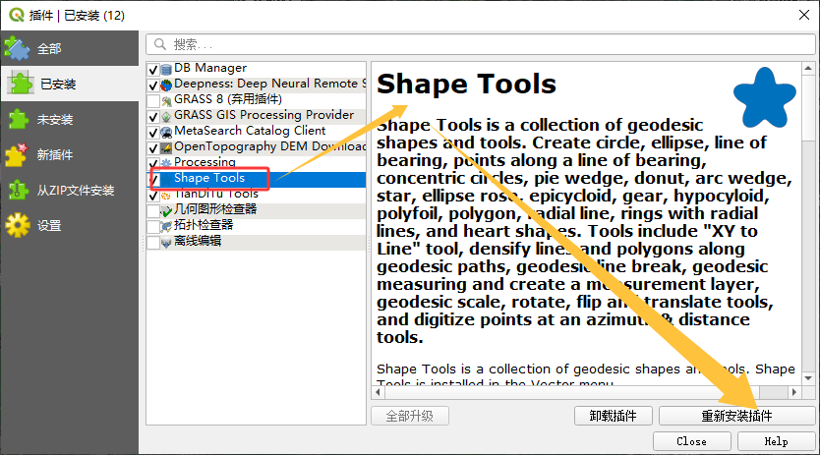The width and height of the screenshot is (820, 455).
Task: Switch to the 已安装 installed tab
Action: [70, 84]
